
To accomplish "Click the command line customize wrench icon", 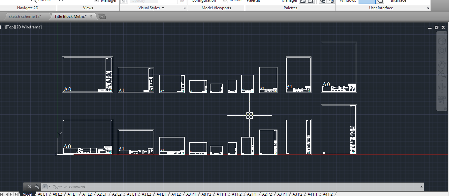I will click(x=37, y=186).
